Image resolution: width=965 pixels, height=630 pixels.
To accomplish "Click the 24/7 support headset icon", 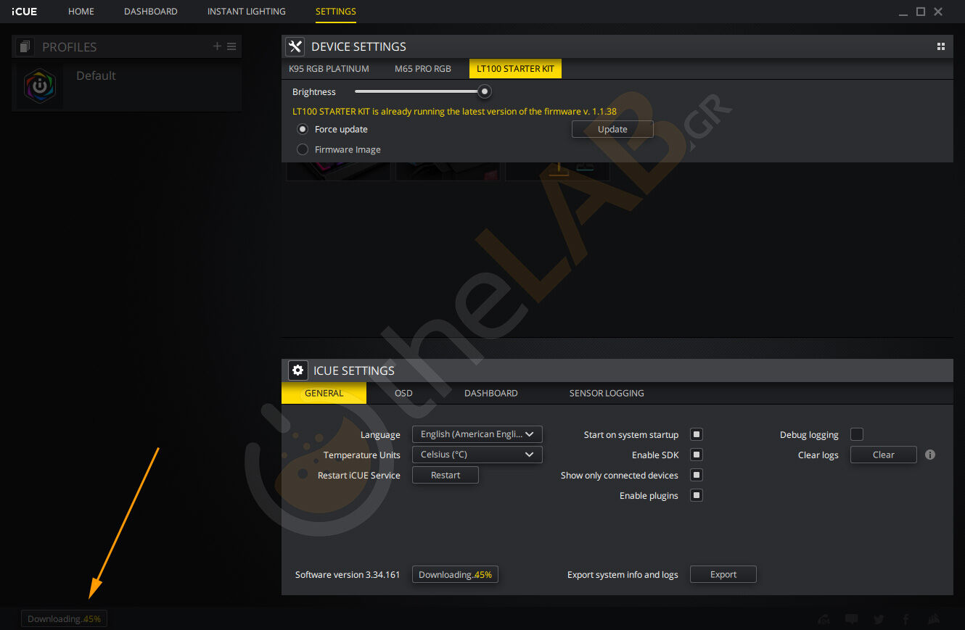I will coord(824,619).
